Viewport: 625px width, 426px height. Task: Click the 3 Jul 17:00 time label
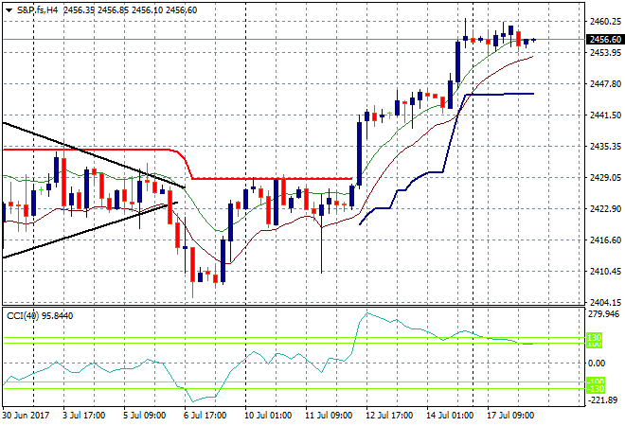coord(83,416)
